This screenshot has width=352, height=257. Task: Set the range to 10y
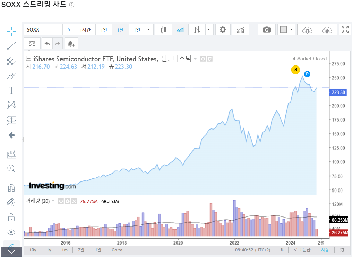(x=33, y=250)
